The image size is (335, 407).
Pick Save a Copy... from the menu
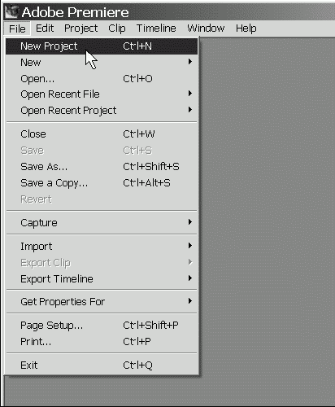coord(102,183)
